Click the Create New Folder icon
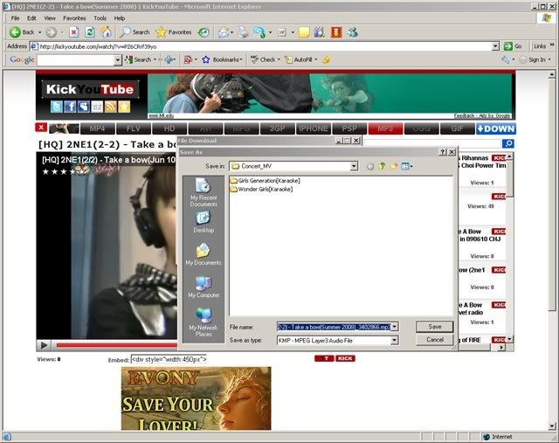The height and width of the screenshot is (443, 559). (394, 166)
